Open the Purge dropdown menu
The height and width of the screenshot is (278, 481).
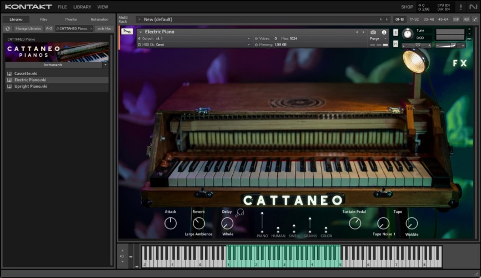pos(377,38)
